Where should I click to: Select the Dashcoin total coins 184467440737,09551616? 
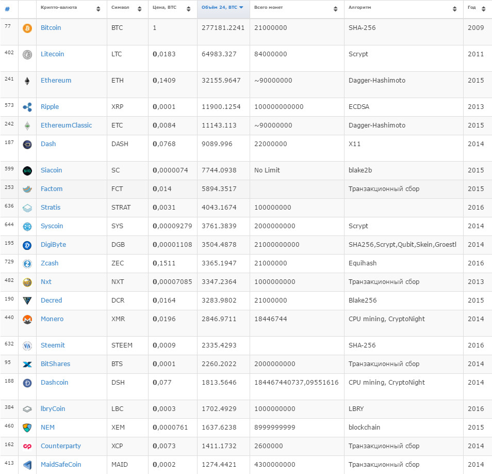click(x=297, y=382)
